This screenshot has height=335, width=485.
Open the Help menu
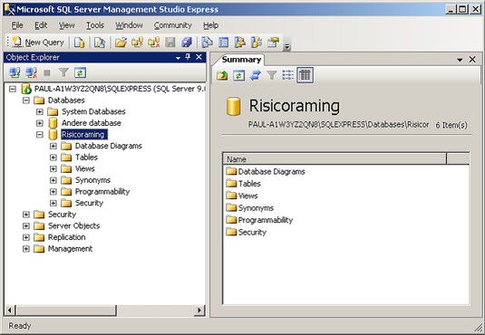point(211,25)
